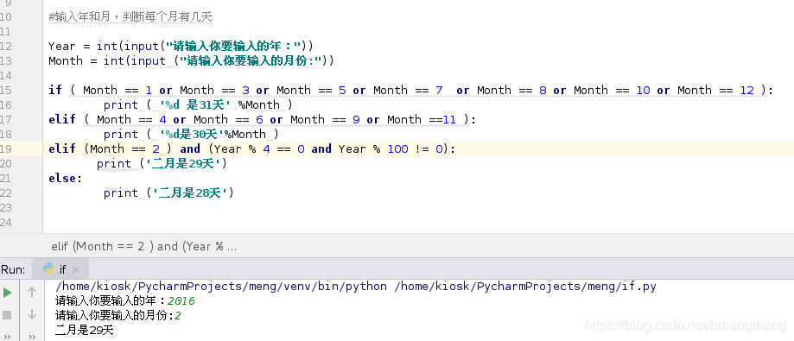Image resolution: width=794 pixels, height=341 pixels.
Task: Click 'elif' keyword on line 17
Action: coord(62,119)
